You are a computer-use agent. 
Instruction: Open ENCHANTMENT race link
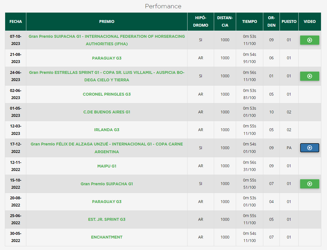point(107,237)
